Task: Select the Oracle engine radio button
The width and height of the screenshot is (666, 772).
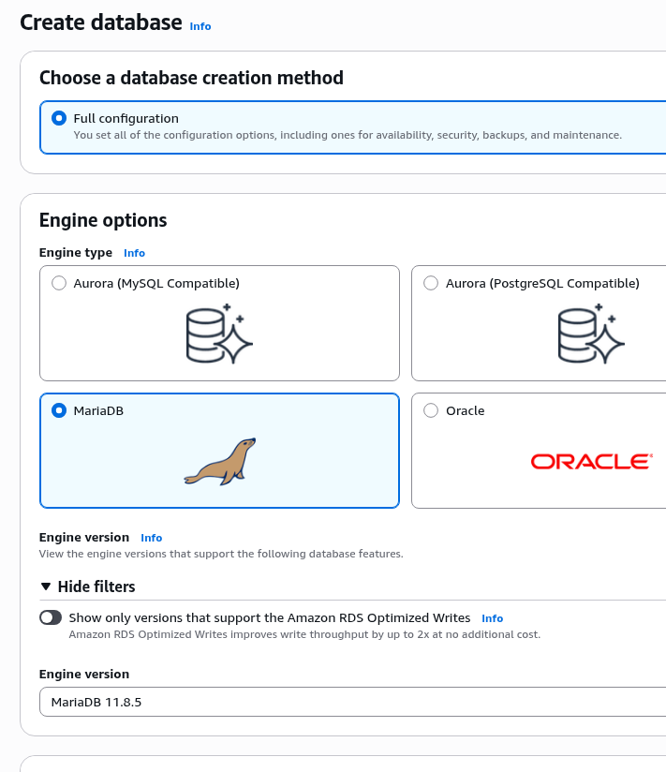Action: (x=431, y=410)
